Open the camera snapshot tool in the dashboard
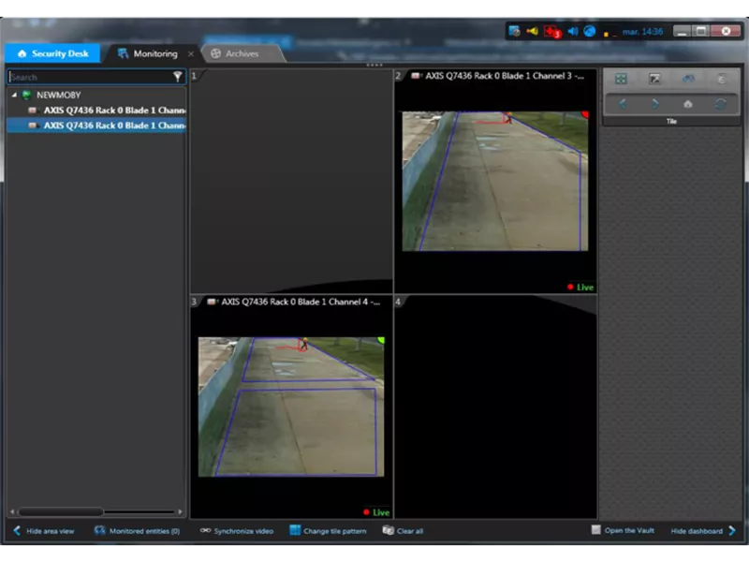The width and height of the screenshot is (749, 562). click(656, 78)
